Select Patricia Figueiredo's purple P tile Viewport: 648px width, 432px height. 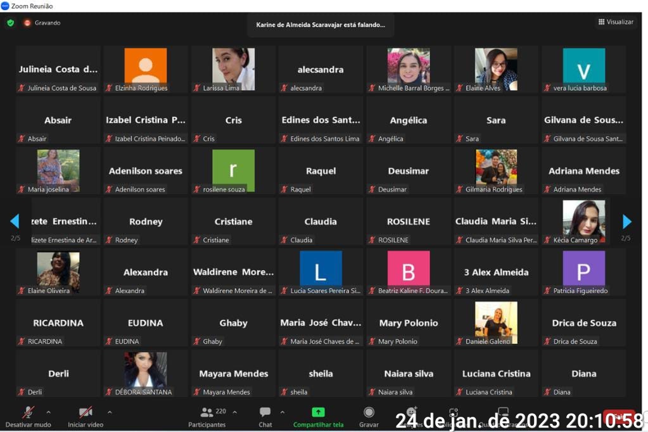pyautogui.click(x=583, y=270)
